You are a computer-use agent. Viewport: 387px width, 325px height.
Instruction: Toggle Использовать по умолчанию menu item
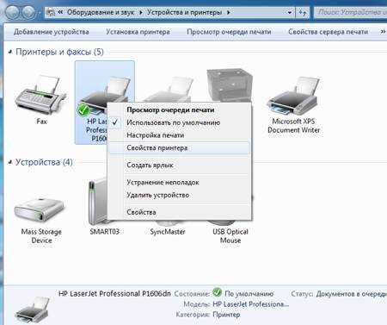pyautogui.click(x=179, y=122)
